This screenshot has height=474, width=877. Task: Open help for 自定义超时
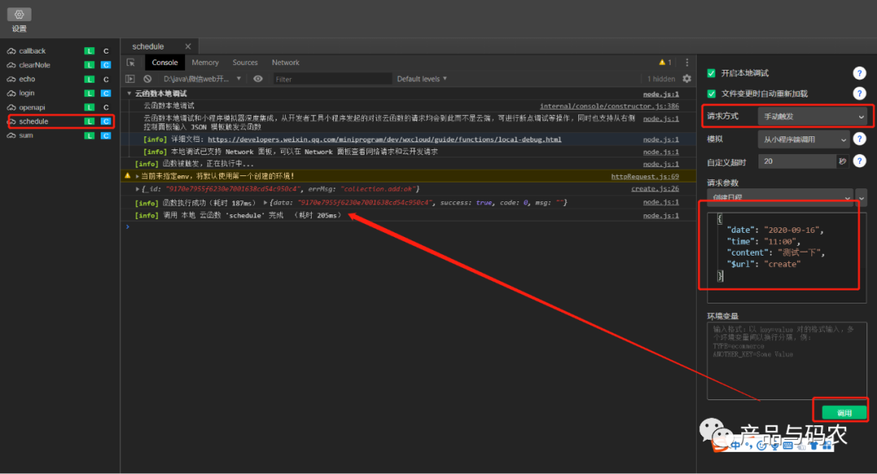[859, 161]
